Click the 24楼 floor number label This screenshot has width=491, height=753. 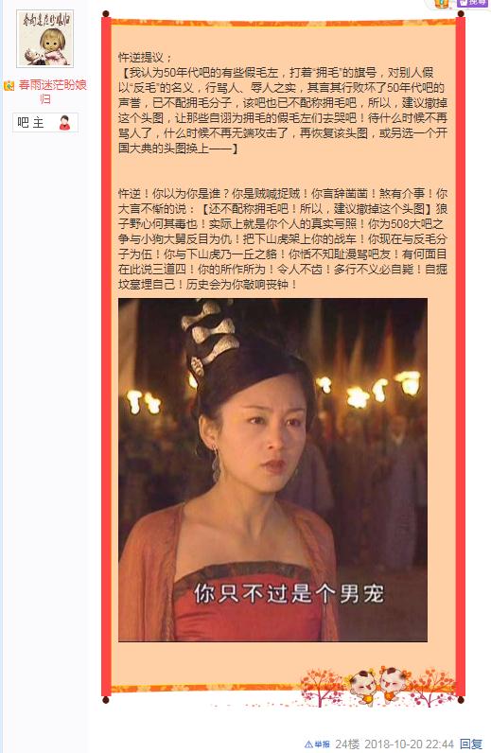tap(347, 744)
